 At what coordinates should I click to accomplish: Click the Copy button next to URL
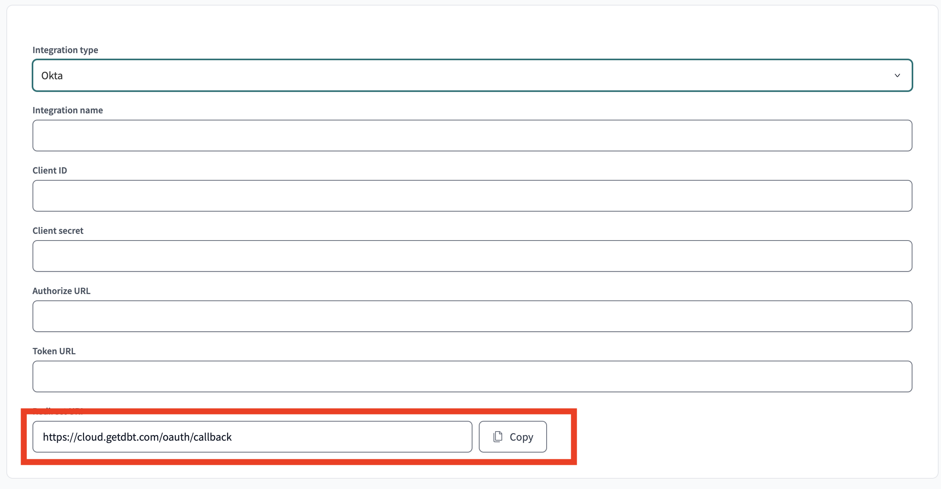click(x=513, y=436)
